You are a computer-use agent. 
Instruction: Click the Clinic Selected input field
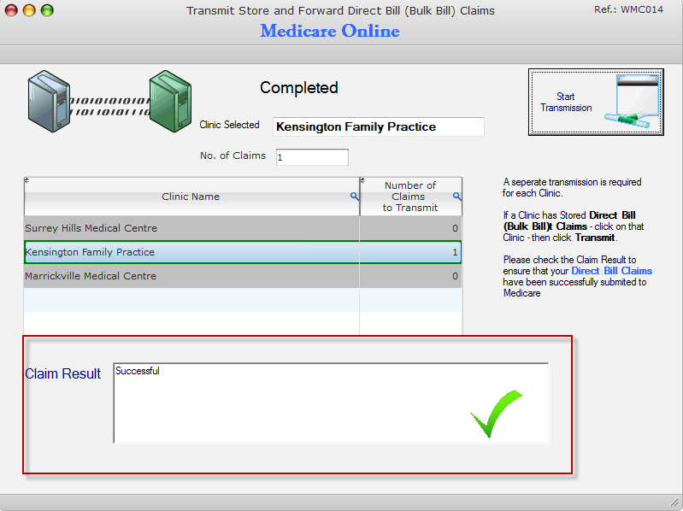click(x=379, y=126)
